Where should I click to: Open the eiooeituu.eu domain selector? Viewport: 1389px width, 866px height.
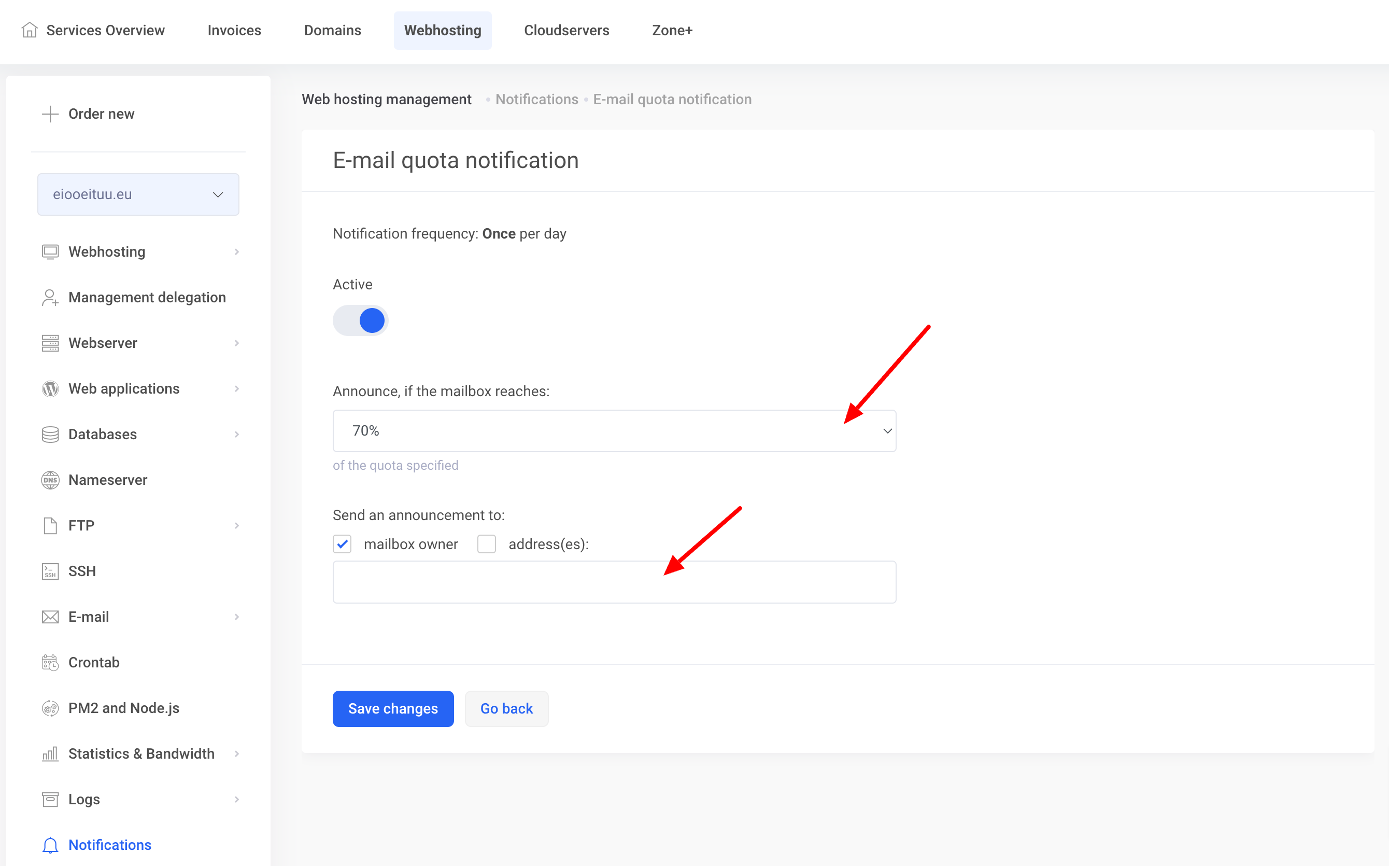[x=138, y=195]
